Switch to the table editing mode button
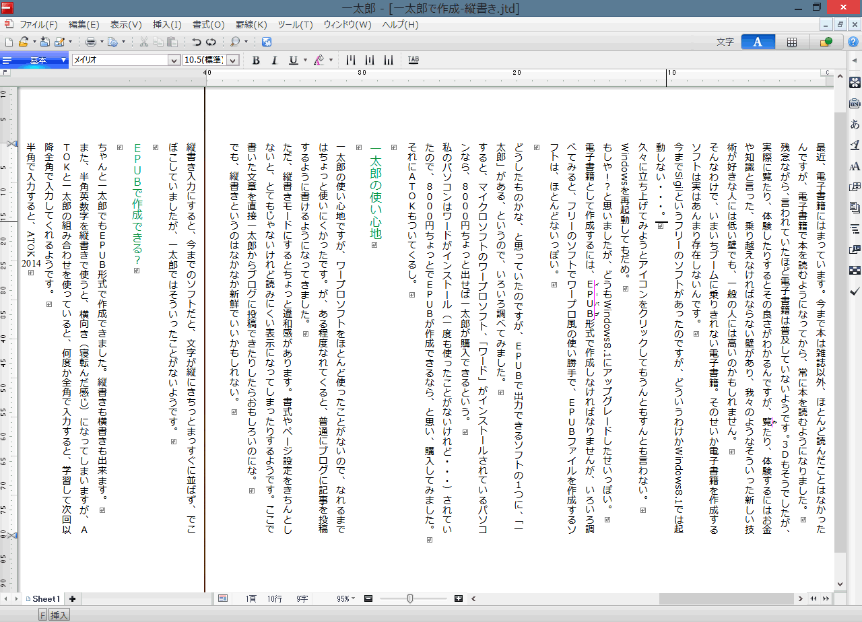The image size is (862, 622). tap(791, 42)
